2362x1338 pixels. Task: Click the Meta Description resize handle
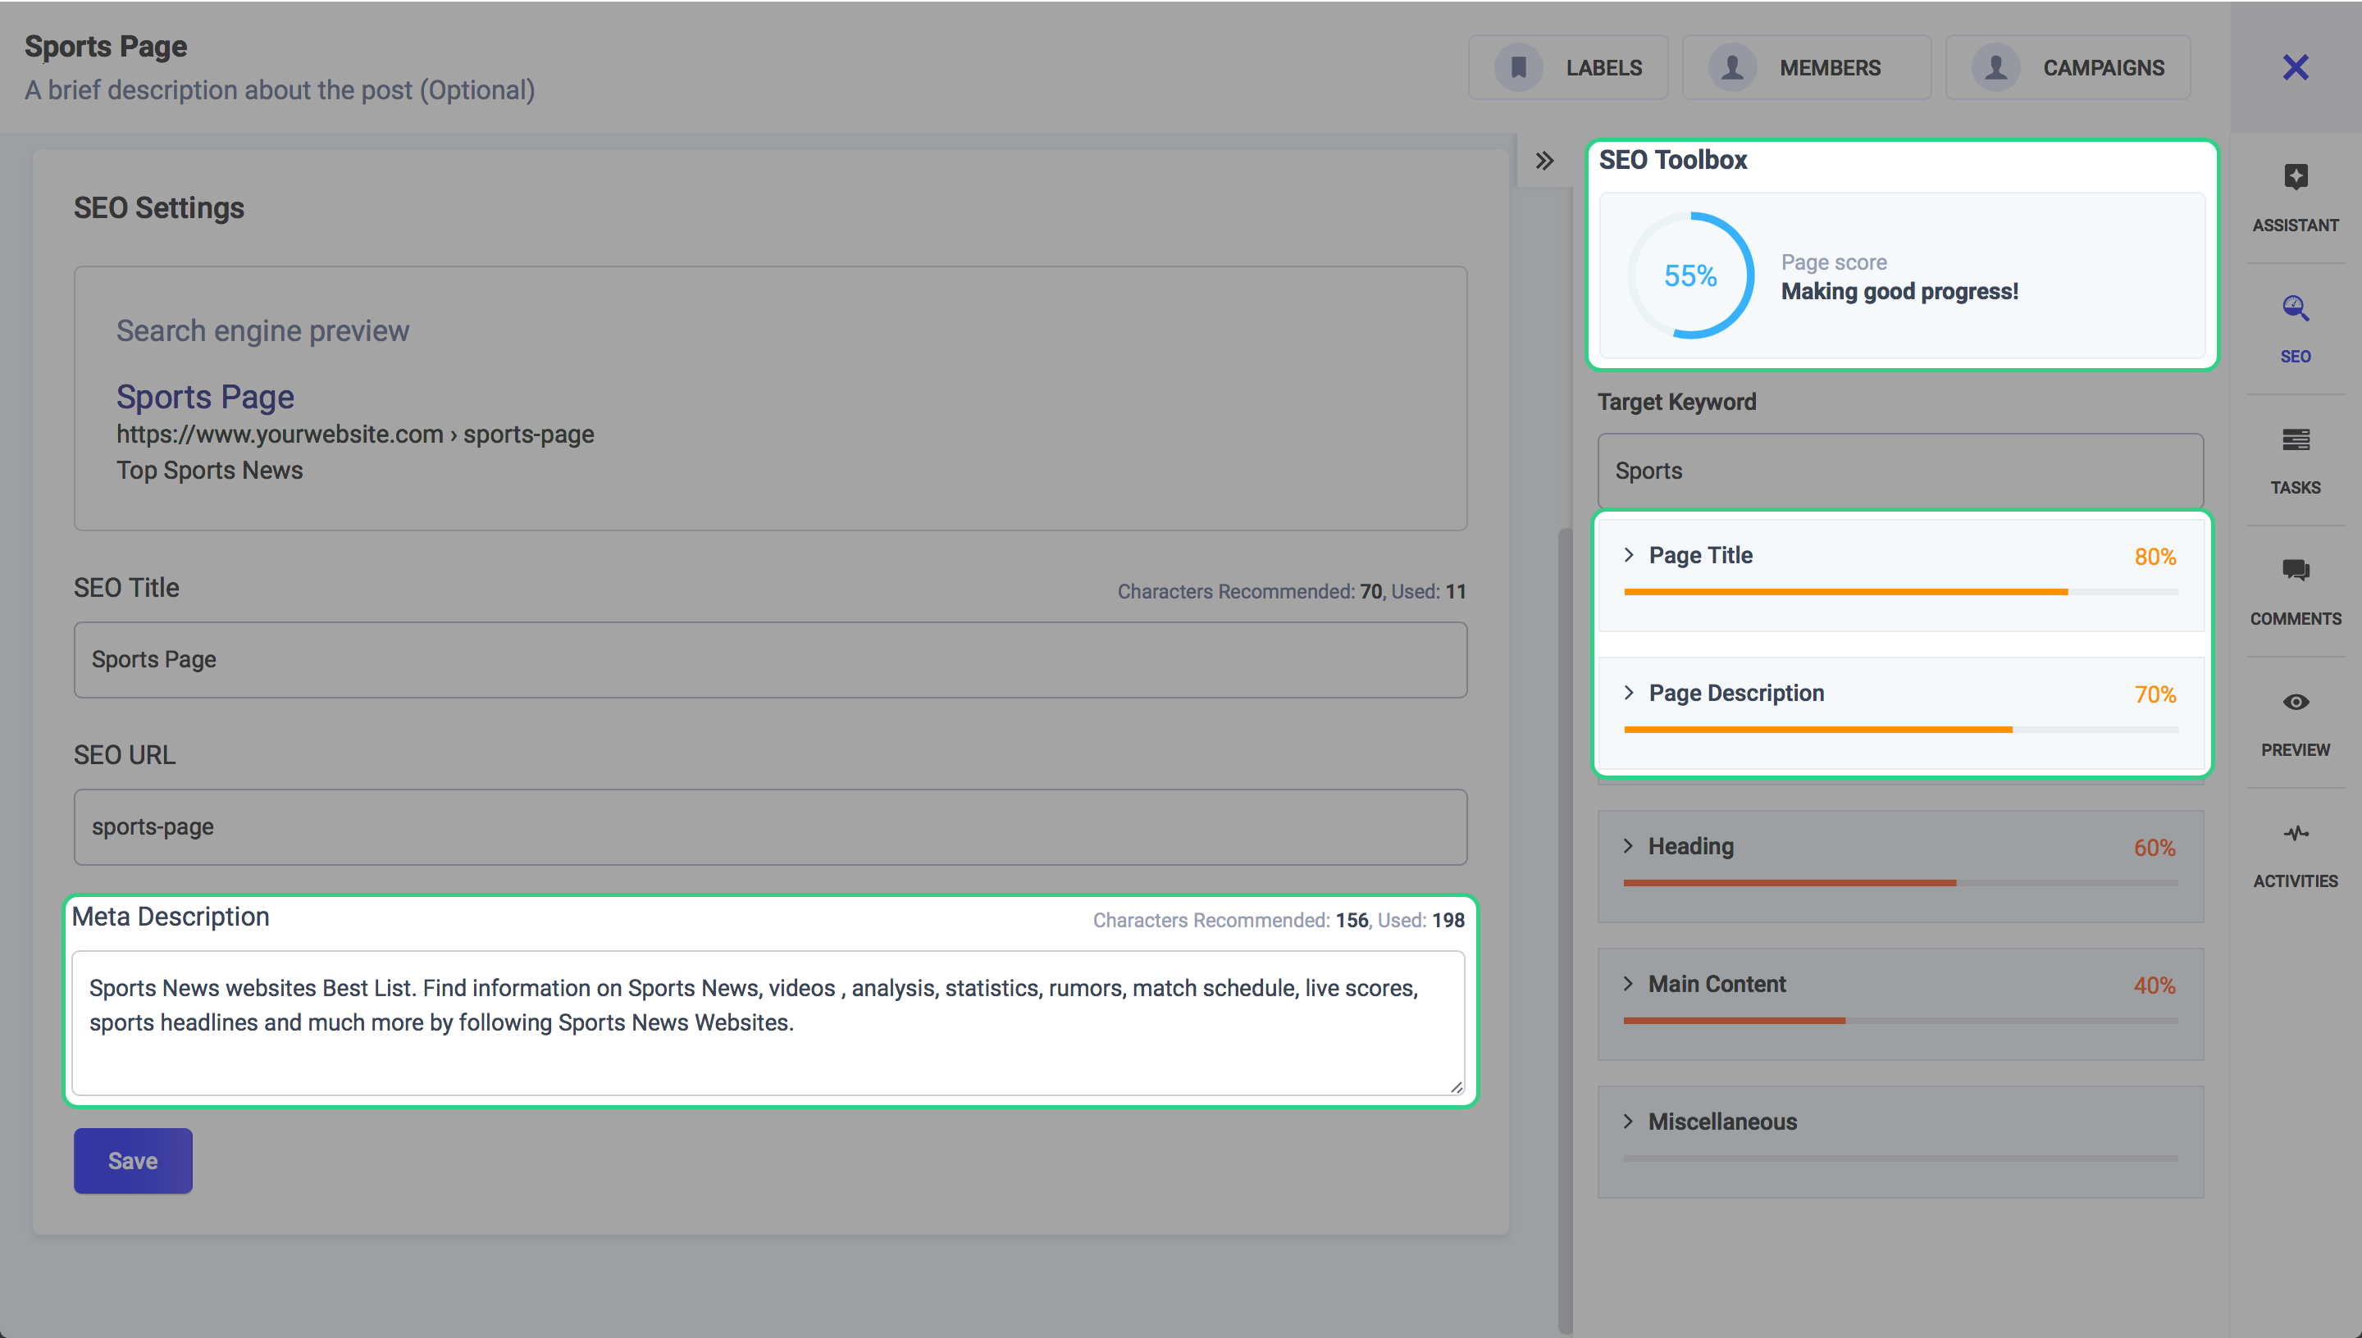coord(1456,1087)
